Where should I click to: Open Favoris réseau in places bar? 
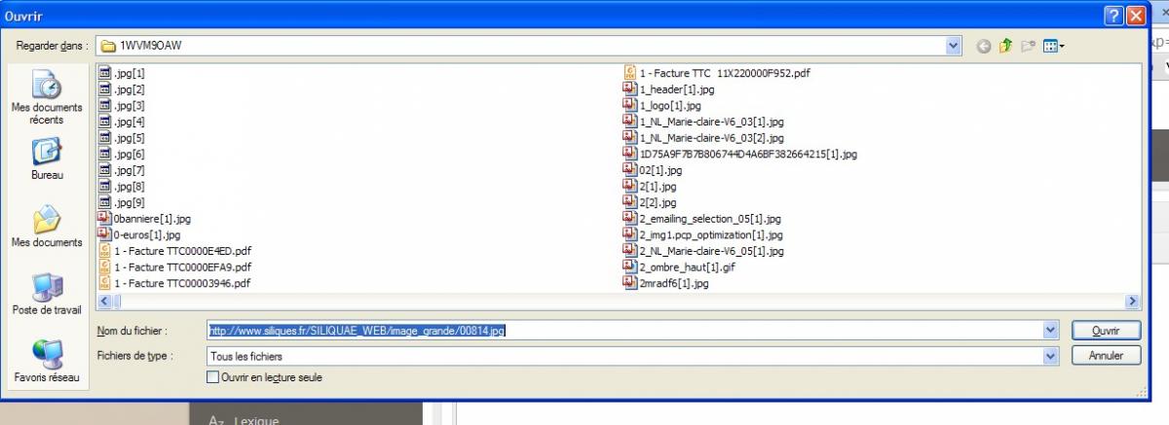(x=47, y=361)
